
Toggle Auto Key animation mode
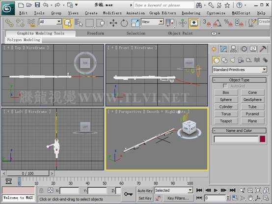(x=145, y=191)
